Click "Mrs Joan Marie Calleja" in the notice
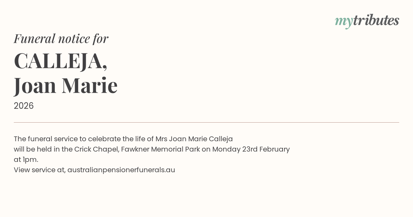 tap(194, 139)
